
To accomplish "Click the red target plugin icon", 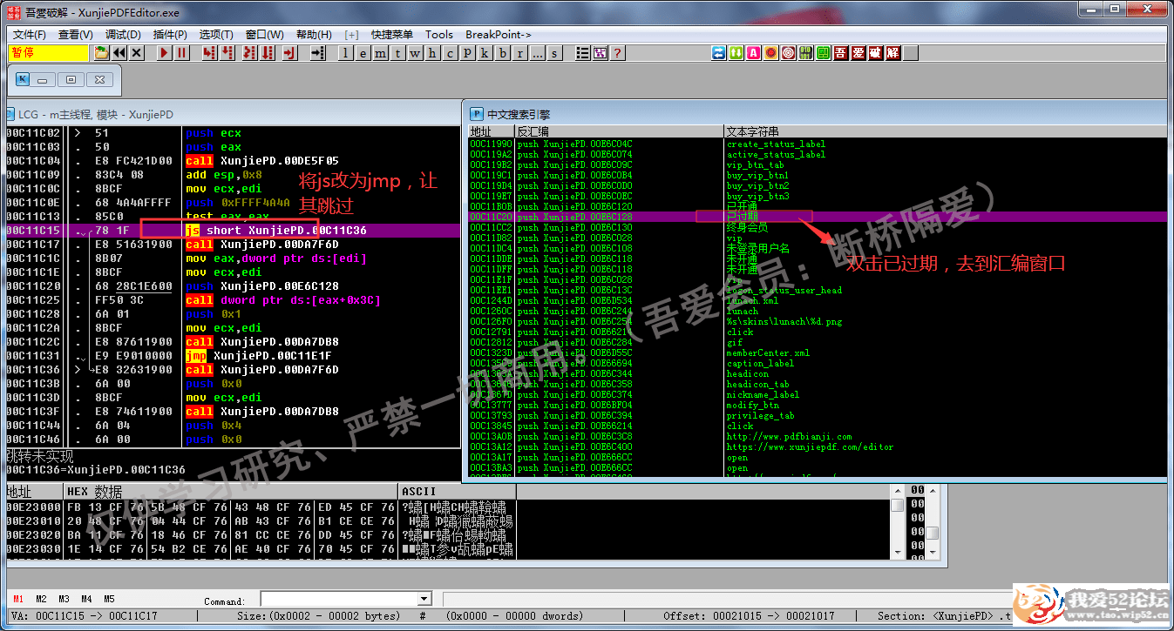I will (788, 53).
